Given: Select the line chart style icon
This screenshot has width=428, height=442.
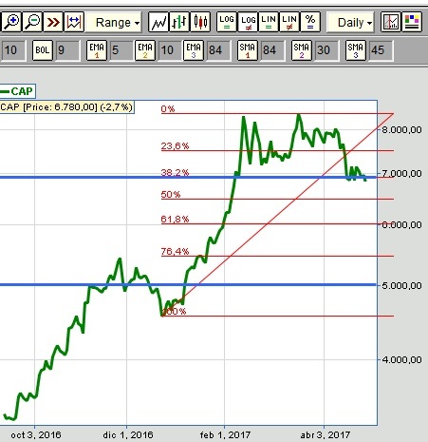Looking at the screenshot, I should click(158, 22).
